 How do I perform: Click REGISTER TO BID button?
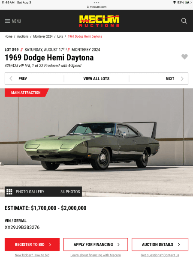coord(32,245)
